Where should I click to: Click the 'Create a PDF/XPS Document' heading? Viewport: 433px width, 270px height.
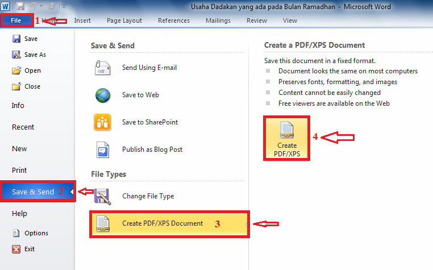(315, 45)
